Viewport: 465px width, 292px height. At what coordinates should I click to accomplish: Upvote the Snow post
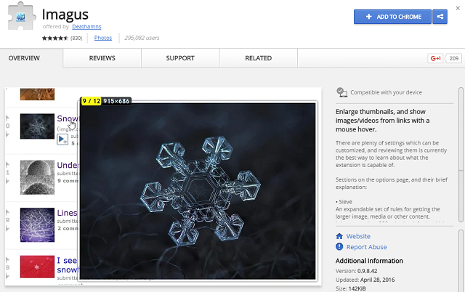(x=7, y=118)
